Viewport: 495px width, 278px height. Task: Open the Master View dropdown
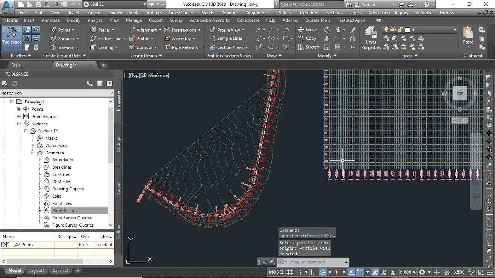(x=57, y=93)
